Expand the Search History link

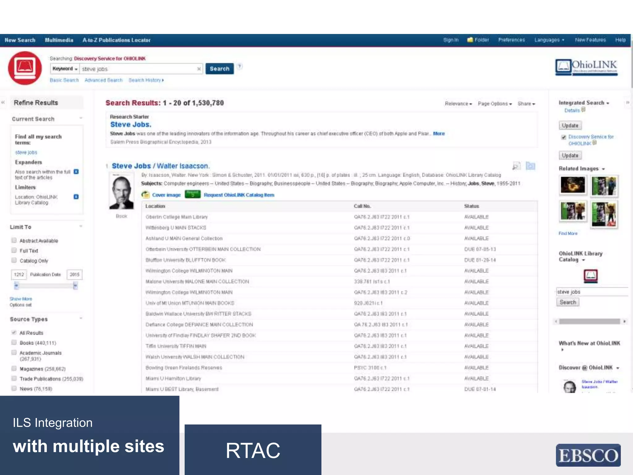pyautogui.click(x=146, y=80)
